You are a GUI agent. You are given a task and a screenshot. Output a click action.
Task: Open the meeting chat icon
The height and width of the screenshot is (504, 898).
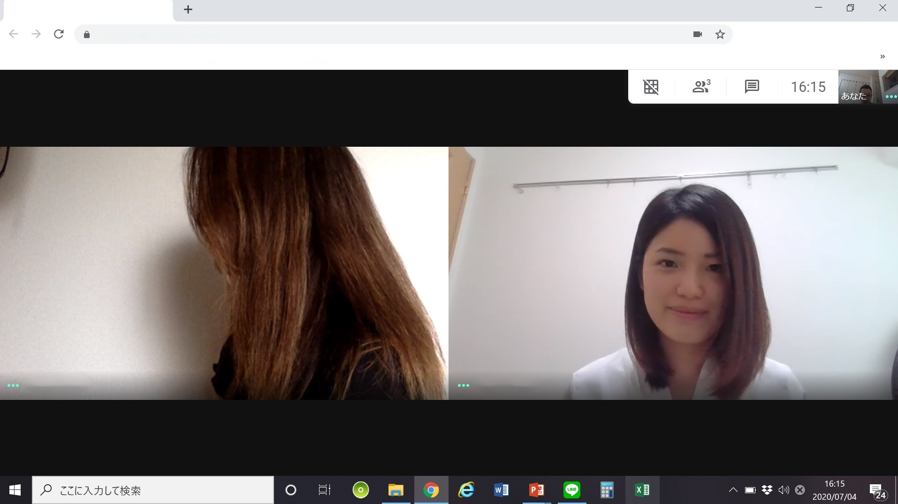[752, 87]
